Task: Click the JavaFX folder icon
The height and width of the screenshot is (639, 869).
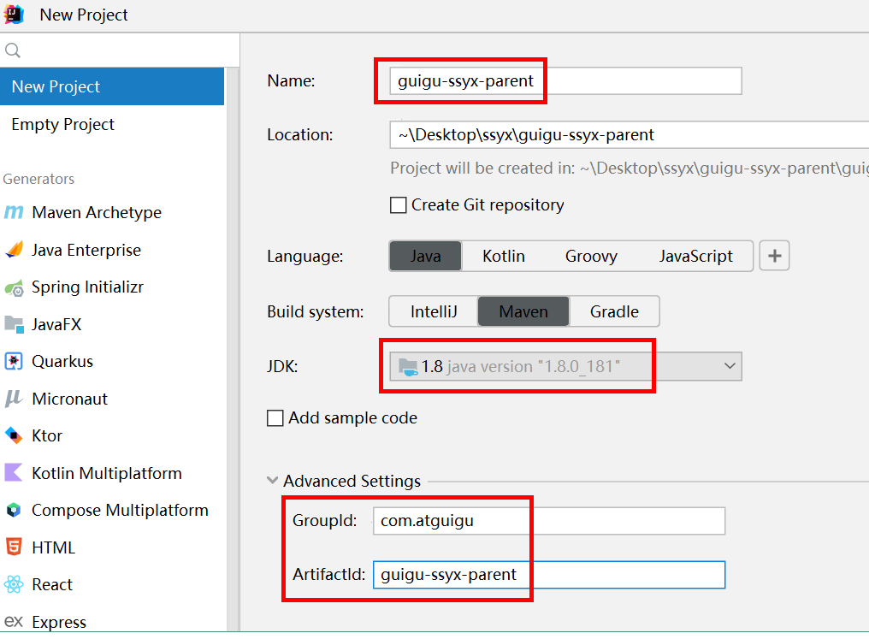Action: click(x=14, y=324)
